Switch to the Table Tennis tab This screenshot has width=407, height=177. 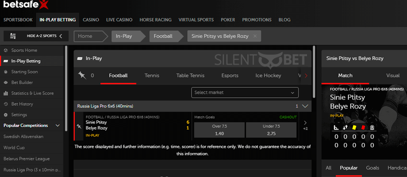click(190, 76)
